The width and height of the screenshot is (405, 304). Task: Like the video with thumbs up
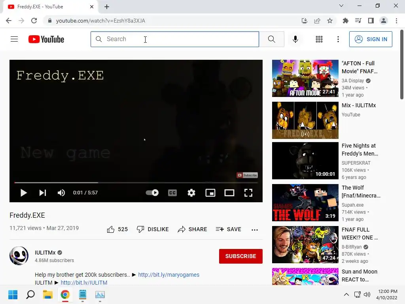pyautogui.click(x=117, y=229)
